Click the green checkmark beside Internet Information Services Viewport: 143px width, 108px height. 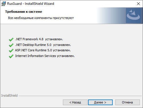(11, 56)
